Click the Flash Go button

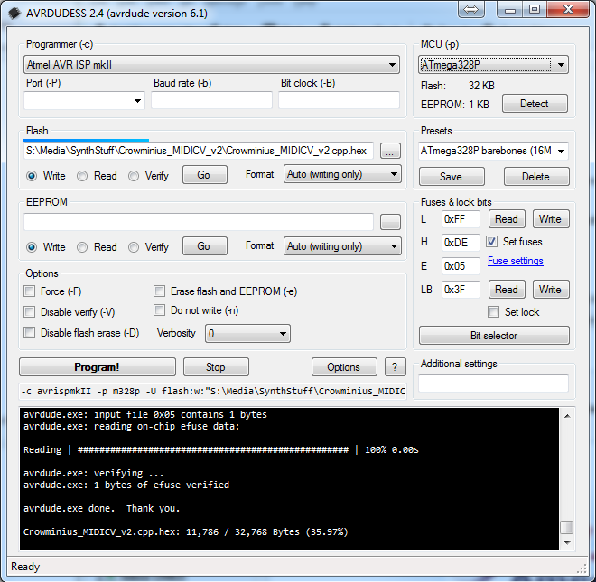[x=205, y=175]
